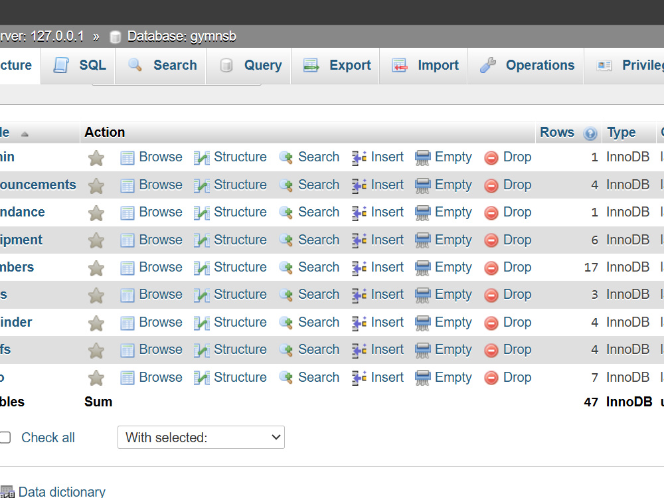This screenshot has width=664, height=498.
Task: Click the Search tab magnifier icon
Action: click(x=135, y=65)
